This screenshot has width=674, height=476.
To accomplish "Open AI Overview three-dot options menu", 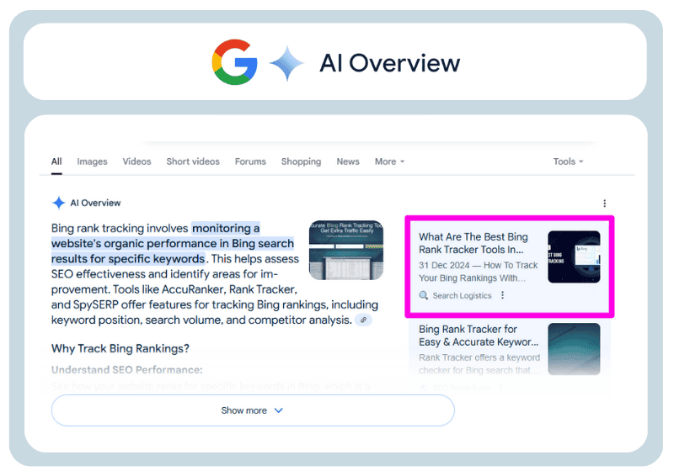I will [x=604, y=203].
